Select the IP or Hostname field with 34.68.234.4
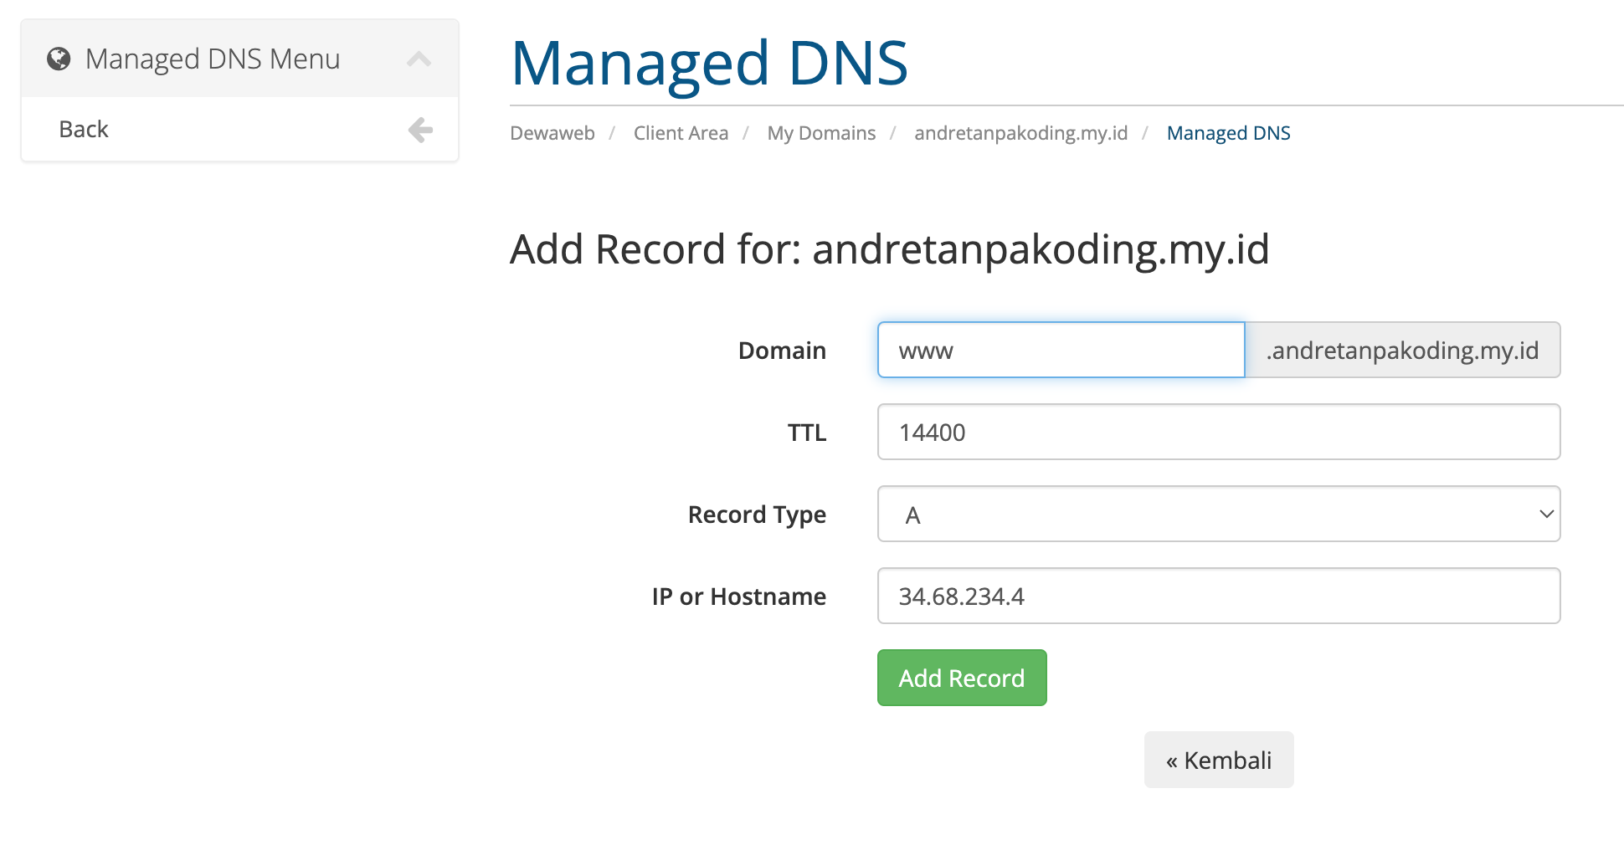This screenshot has height=845, width=1624. coord(1218,596)
